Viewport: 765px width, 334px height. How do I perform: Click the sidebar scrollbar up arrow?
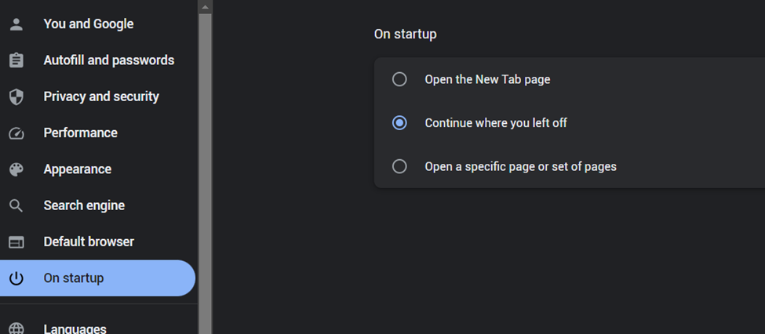pyautogui.click(x=205, y=6)
